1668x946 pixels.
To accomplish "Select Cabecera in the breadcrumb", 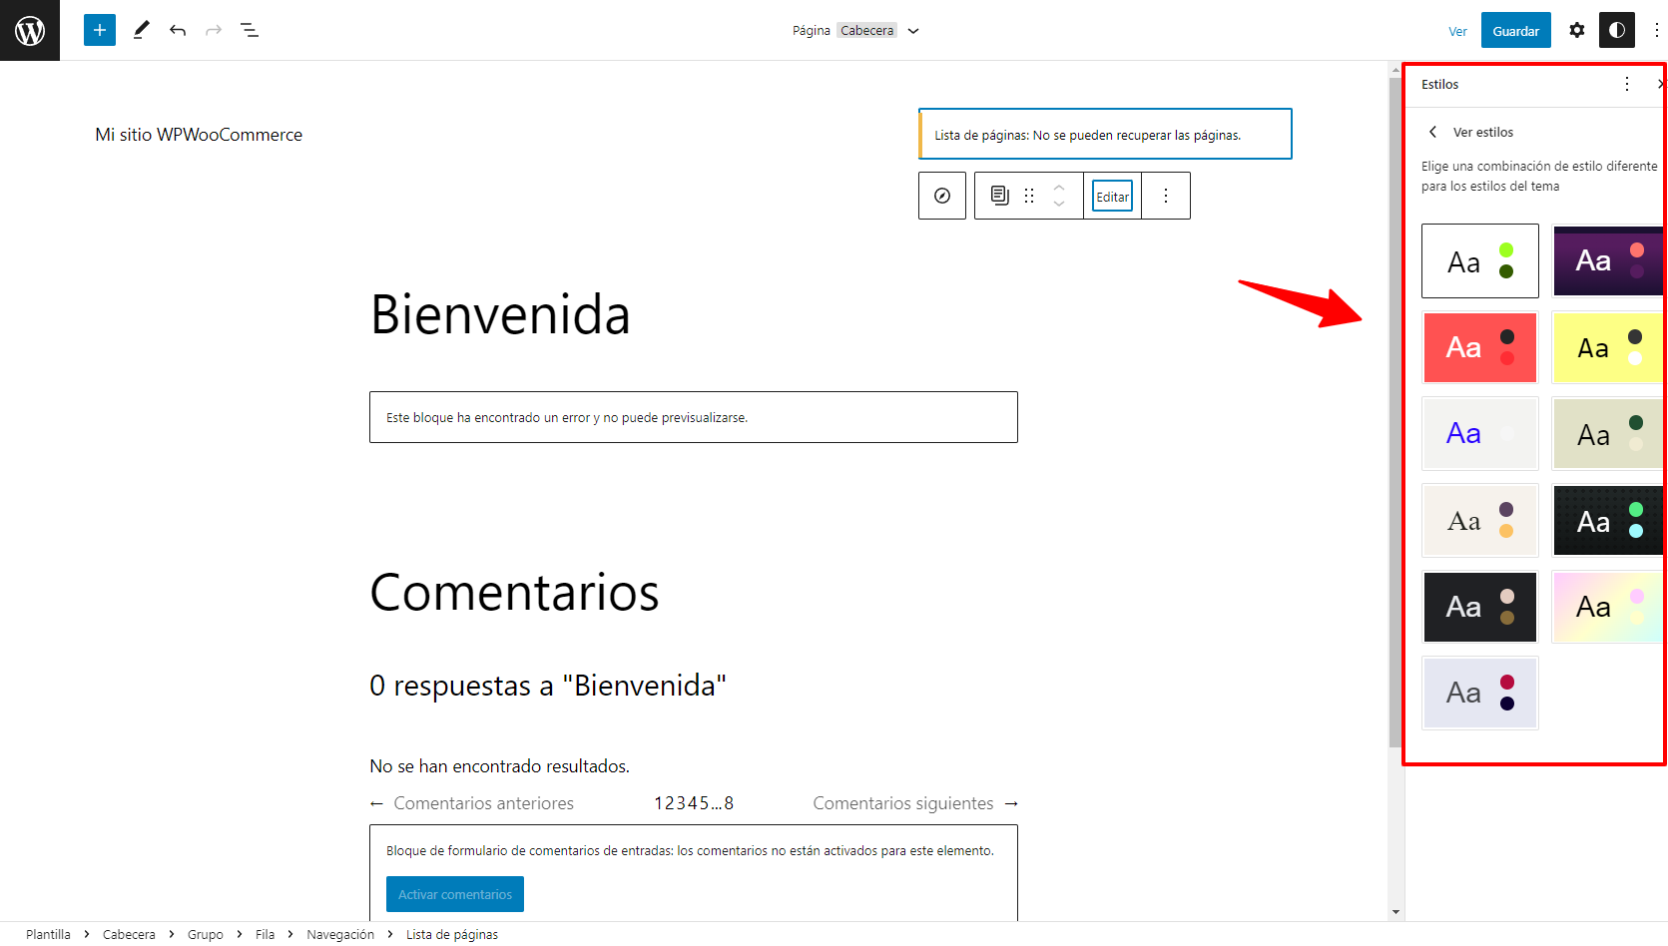I will [129, 934].
